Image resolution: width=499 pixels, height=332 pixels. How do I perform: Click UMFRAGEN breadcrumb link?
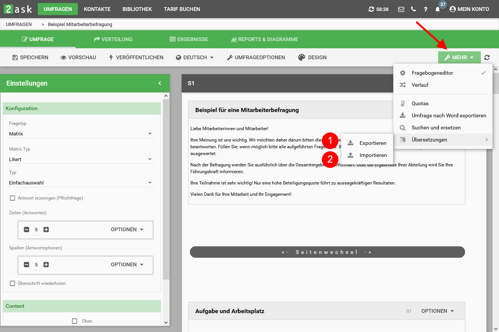[x=19, y=24]
